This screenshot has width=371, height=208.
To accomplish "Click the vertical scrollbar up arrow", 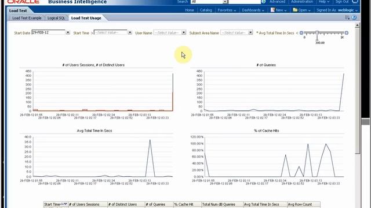I will point(357,25).
